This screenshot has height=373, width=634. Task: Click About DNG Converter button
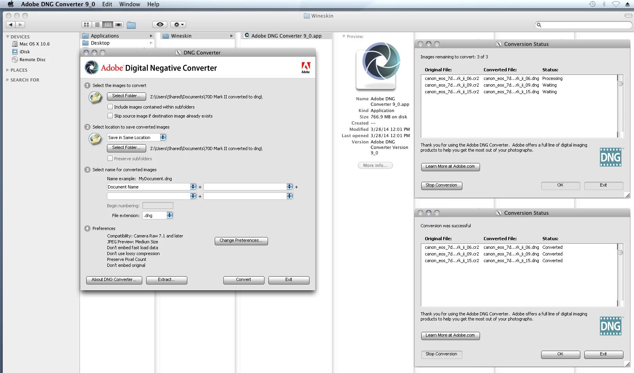coord(114,280)
